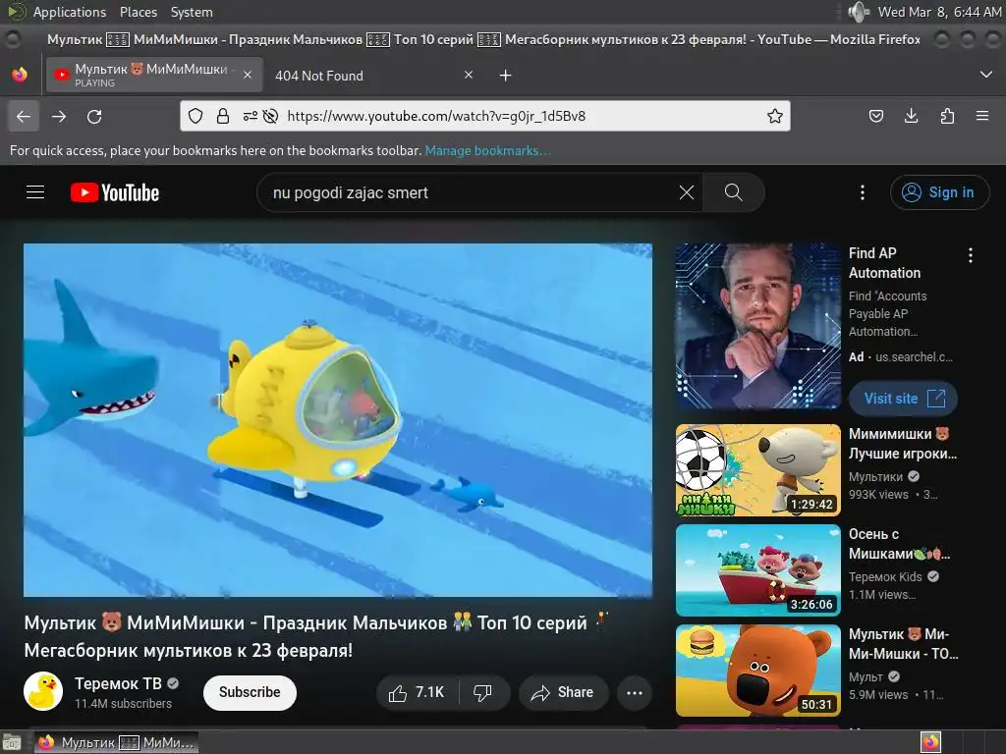
Task: Go forward with the browser forward arrow
Action: point(59,116)
